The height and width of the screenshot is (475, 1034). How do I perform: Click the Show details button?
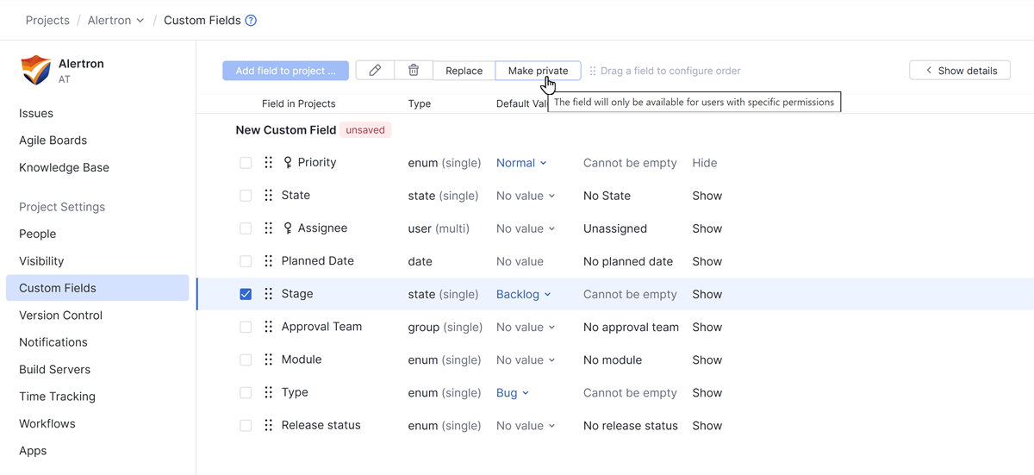click(960, 71)
